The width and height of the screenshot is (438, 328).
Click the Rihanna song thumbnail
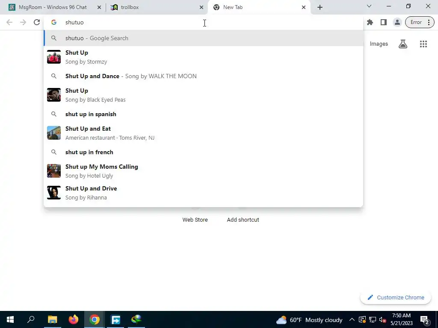(x=54, y=193)
